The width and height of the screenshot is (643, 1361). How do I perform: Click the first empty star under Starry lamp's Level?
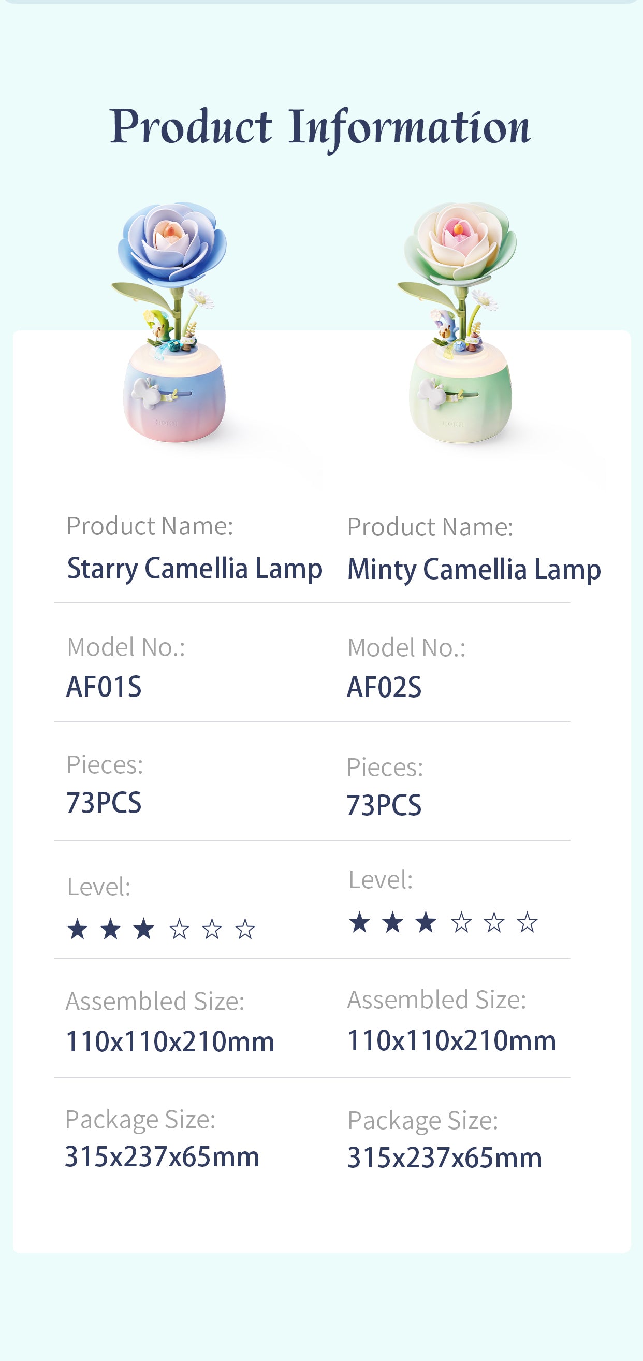pyautogui.click(x=179, y=930)
